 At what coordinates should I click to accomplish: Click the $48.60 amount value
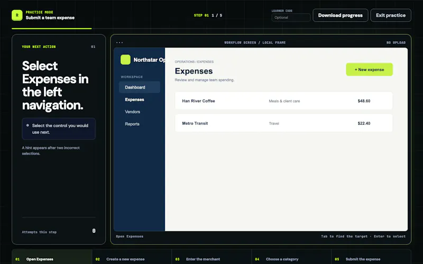coord(364,101)
